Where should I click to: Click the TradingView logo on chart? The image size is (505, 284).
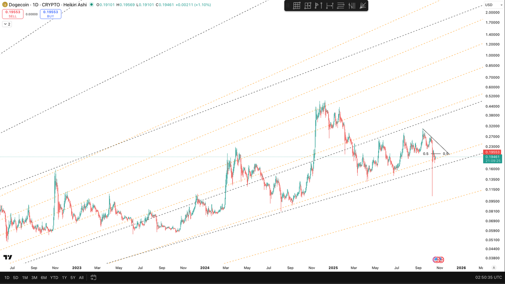coord(8,257)
